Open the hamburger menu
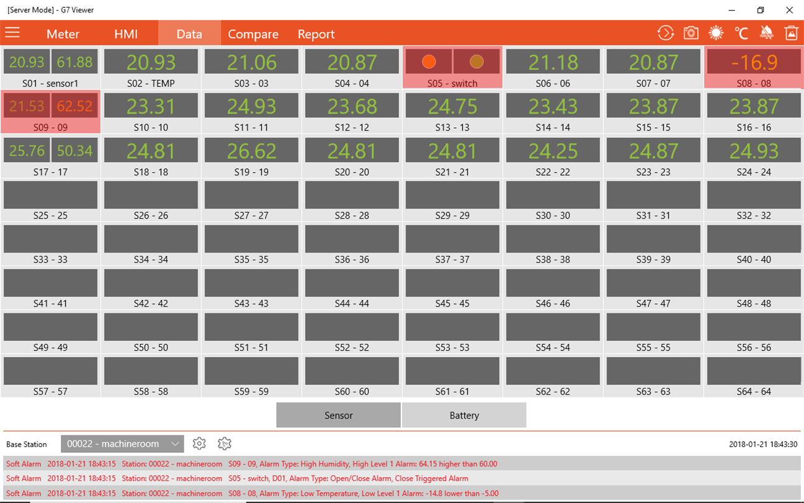Viewport: 804px width, 503px height. click(x=12, y=33)
